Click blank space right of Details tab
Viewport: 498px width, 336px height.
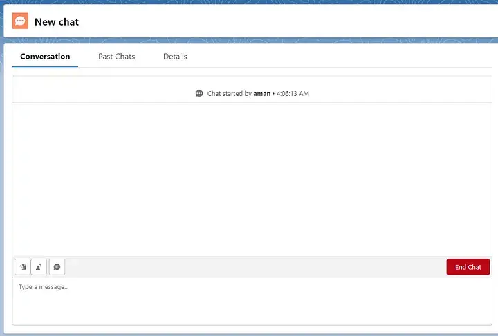click(332, 57)
